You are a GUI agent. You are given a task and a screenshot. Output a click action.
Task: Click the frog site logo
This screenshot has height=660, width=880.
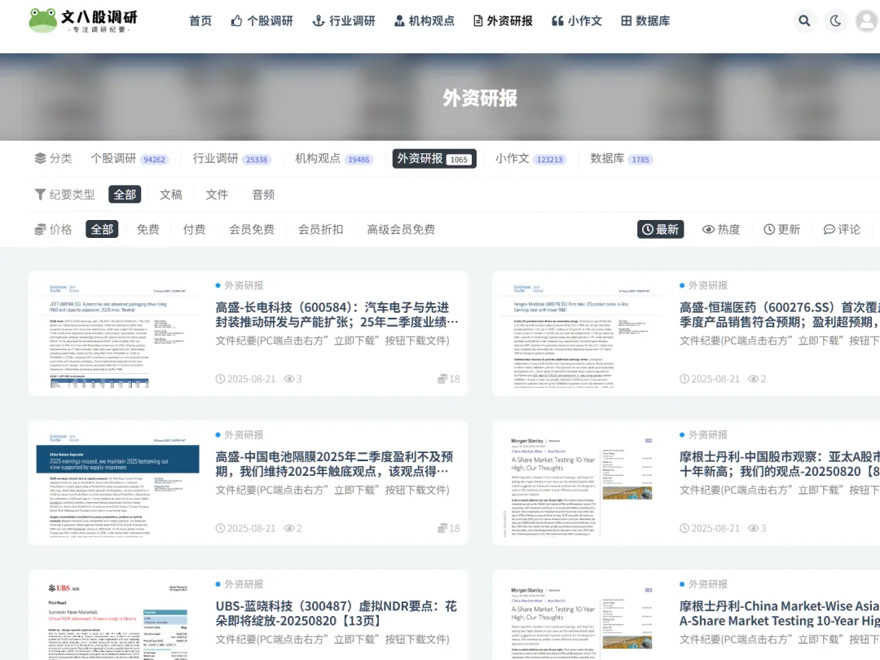point(83,20)
